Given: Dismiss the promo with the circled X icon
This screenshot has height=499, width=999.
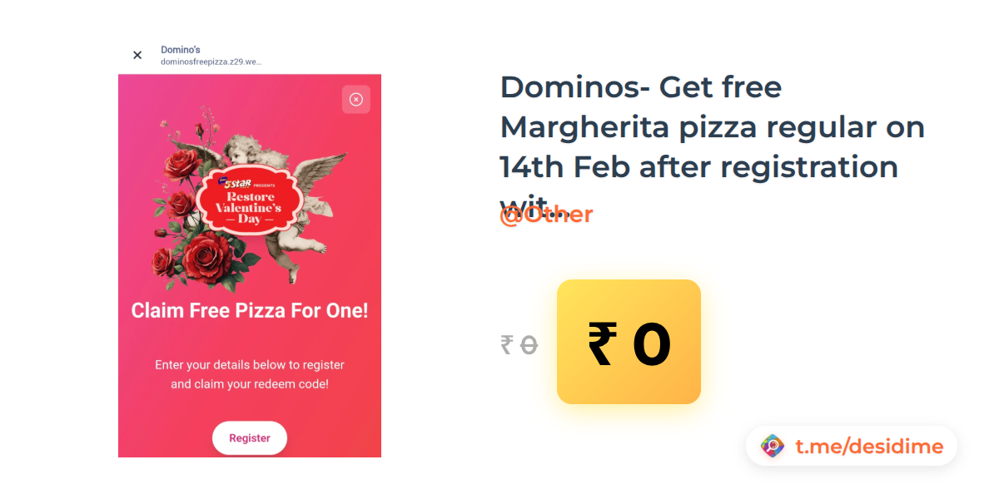Looking at the screenshot, I should (x=356, y=100).
